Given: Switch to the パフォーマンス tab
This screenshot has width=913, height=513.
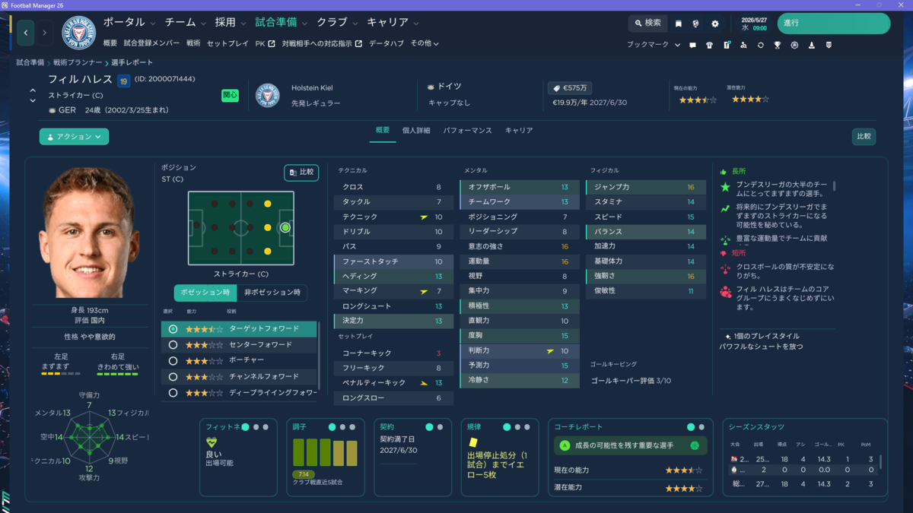Looking at the screenshot, I should pos(467,131).
